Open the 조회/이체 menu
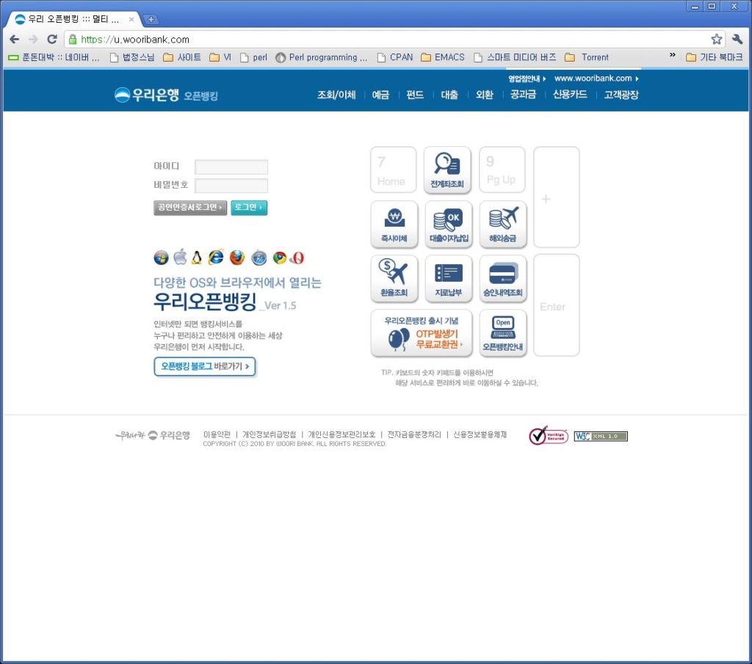 [336, 95]
